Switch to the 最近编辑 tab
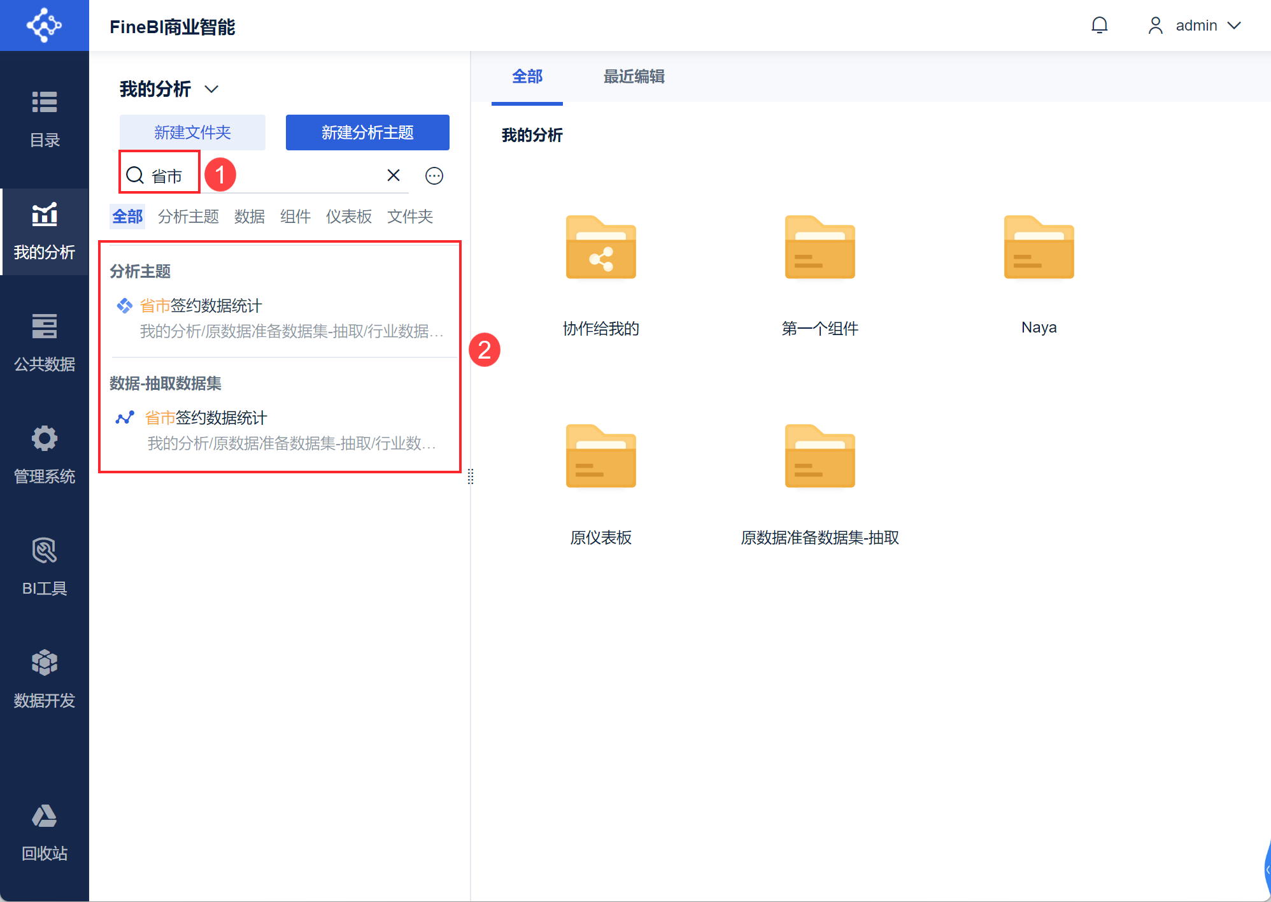Image resolution: width=1271 pixels, height=902 pixels. 634,76
